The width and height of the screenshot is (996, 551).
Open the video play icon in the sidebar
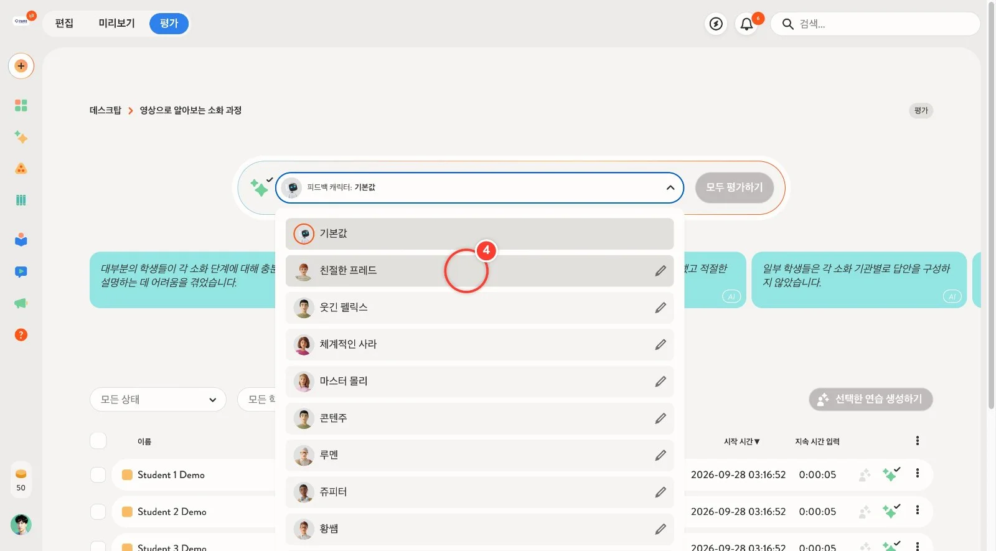pos(21,271)
